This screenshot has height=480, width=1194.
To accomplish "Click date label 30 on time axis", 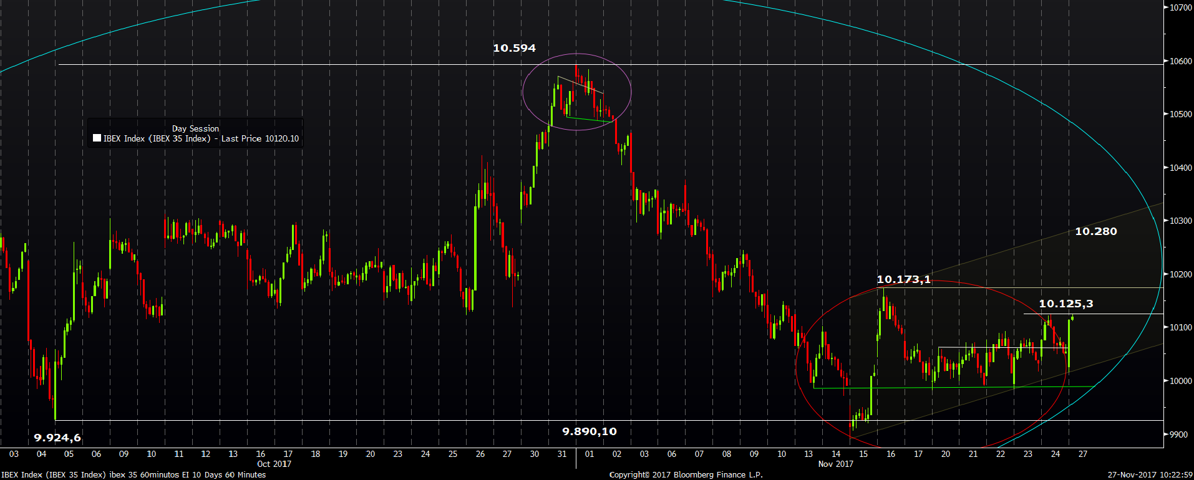I will click(535, 454).
